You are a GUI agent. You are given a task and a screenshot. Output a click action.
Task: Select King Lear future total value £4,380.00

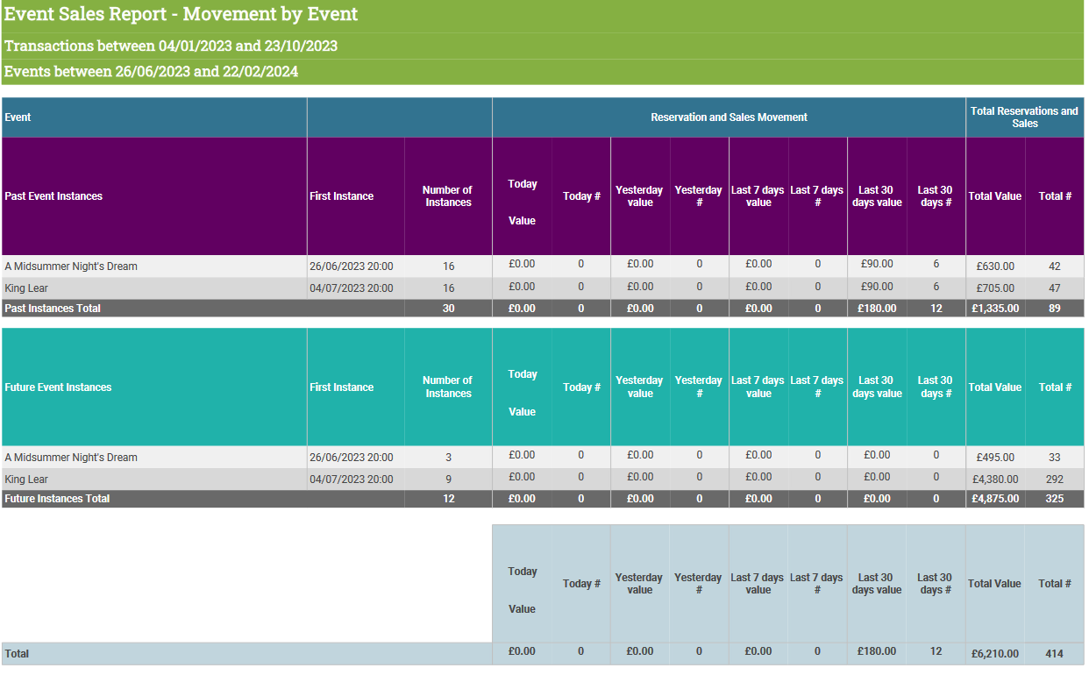pos(995,480)
